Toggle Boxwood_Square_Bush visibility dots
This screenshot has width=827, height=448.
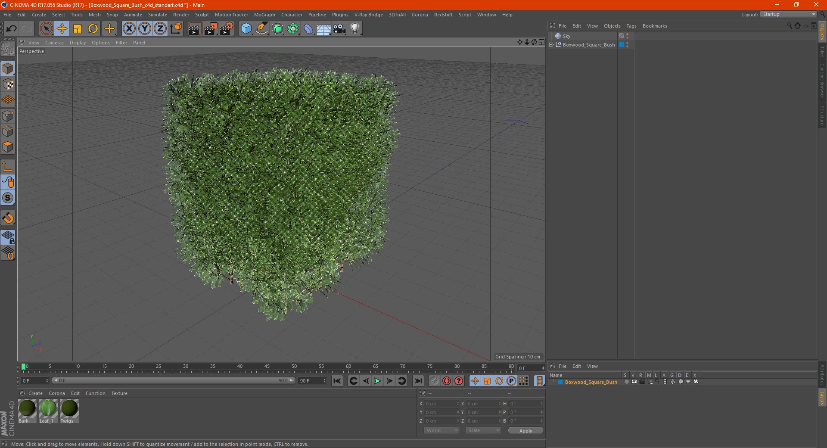(x=628, y=45)
